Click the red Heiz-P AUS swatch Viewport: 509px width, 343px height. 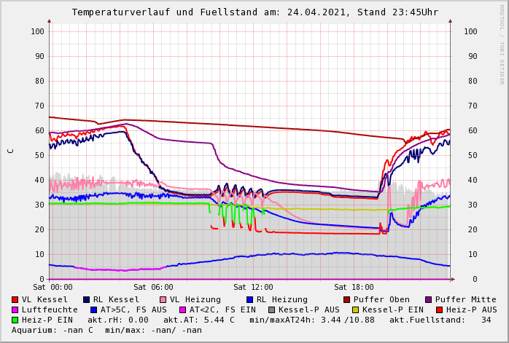(439, 310)
